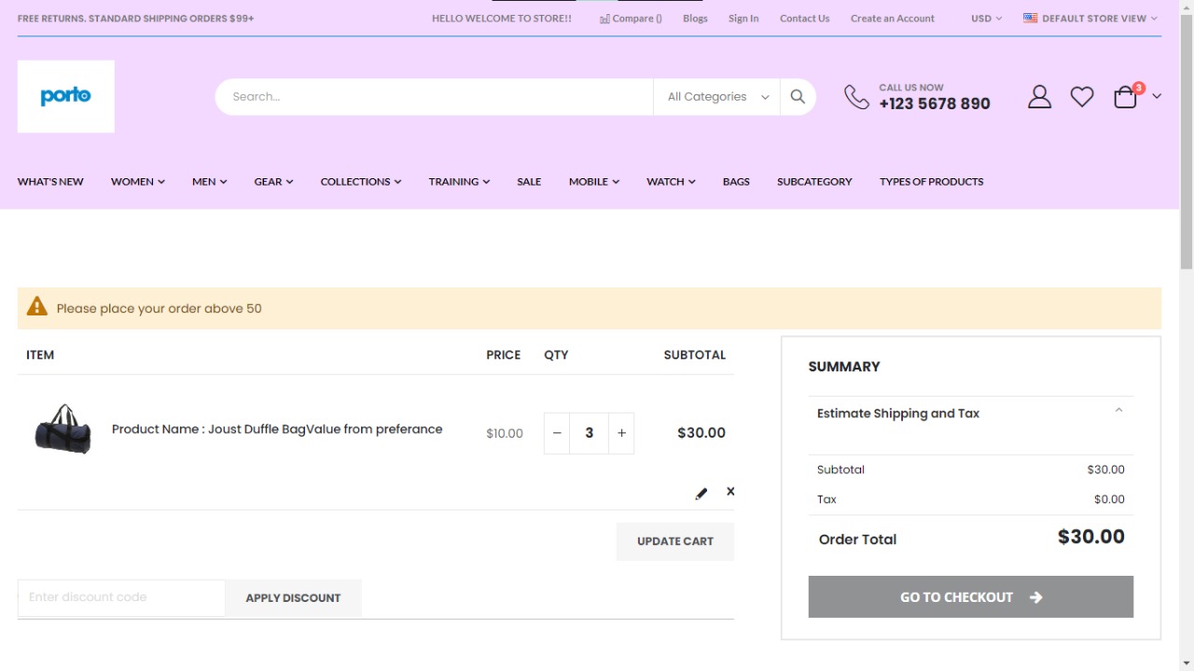Click the Joust Duffle Bag thumbnail

[x=63, y=429]
